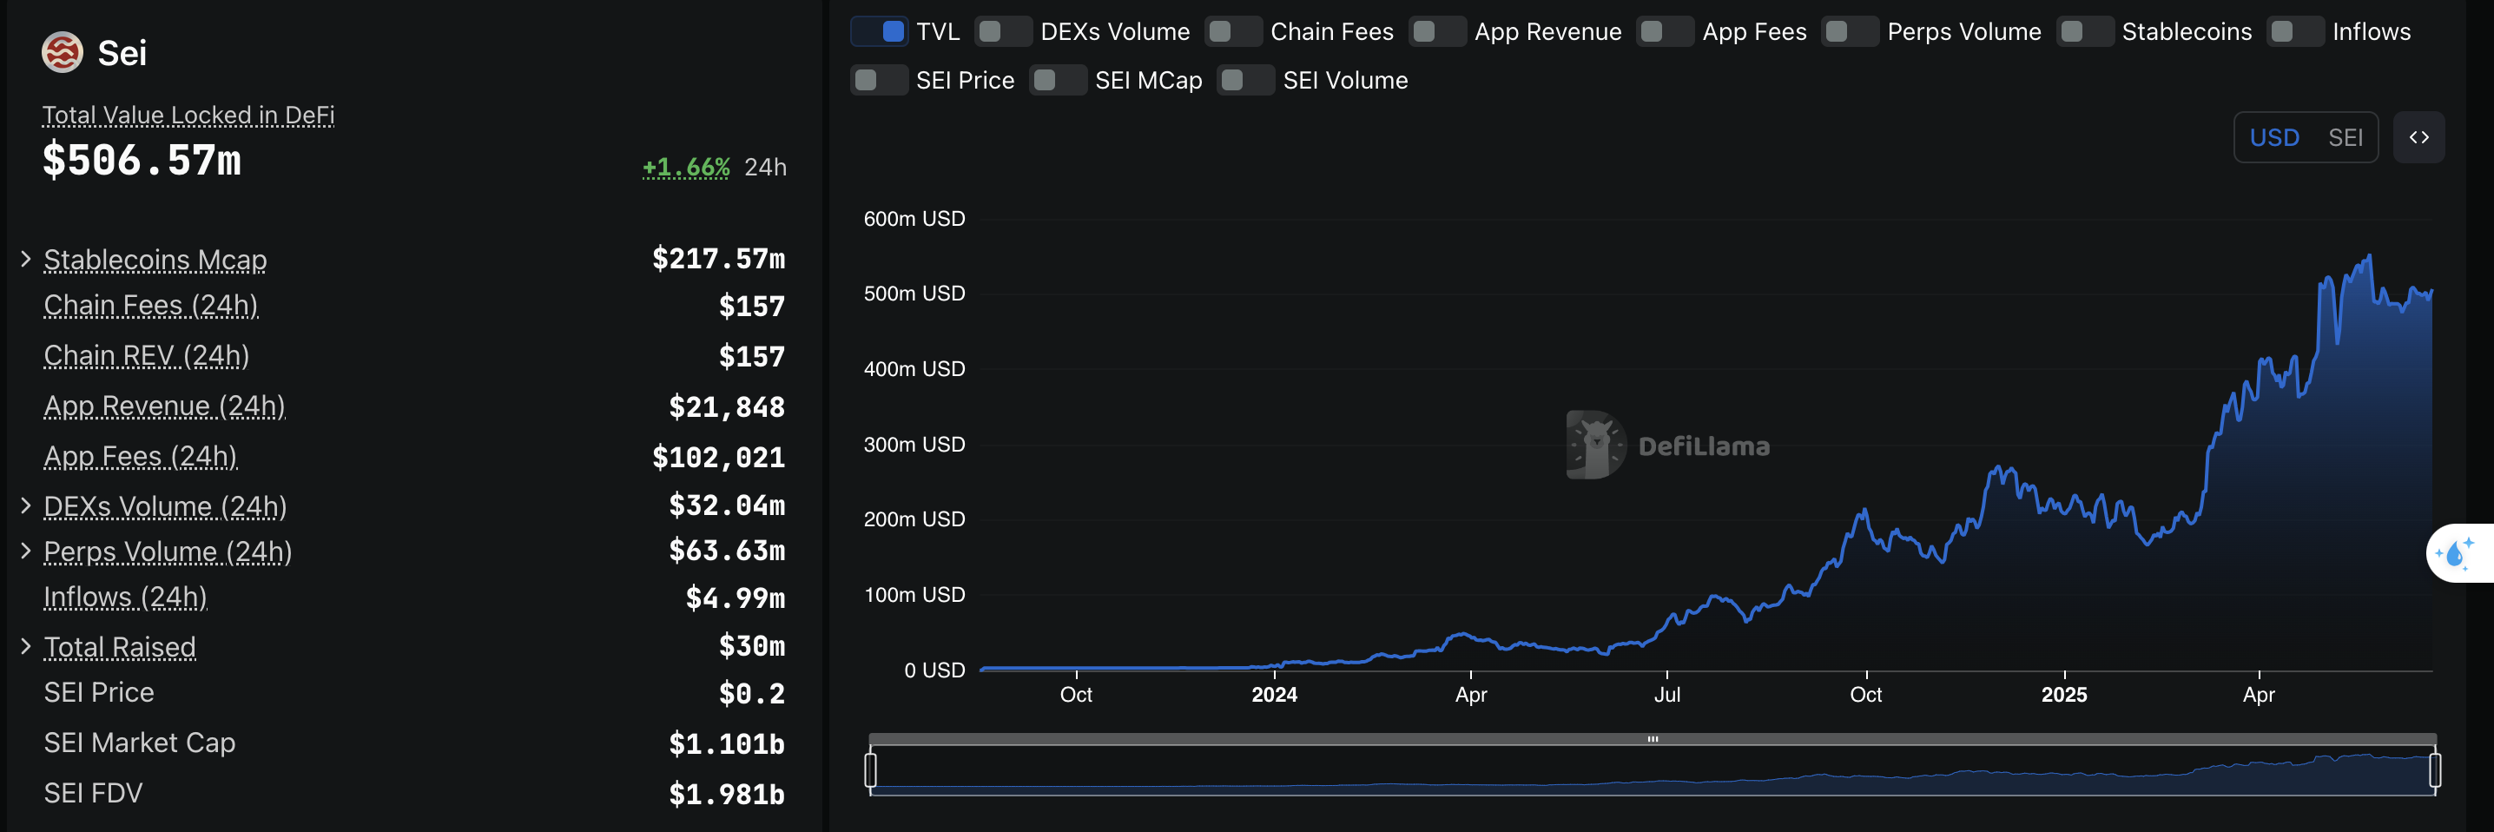The image size is (2494, 832).
Task: Enable the DEXs Volume toggle
Action: 1003,32
